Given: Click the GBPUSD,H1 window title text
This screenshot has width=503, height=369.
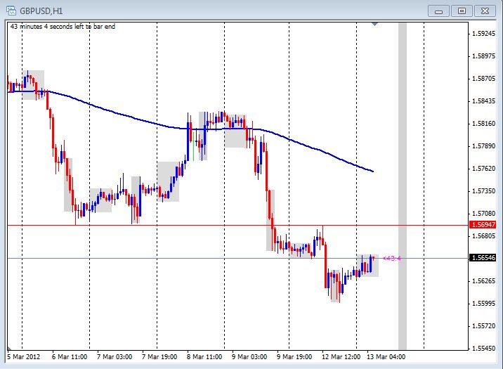Looking at the screenshot, I should [41, 11].
